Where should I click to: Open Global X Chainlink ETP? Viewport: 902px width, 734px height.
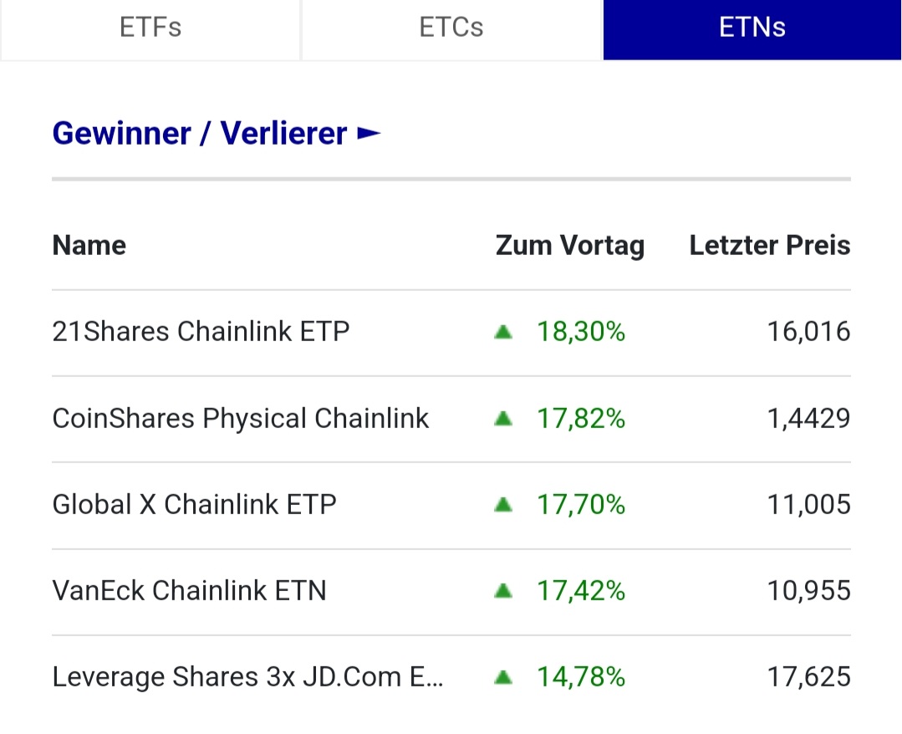coord(194,505)
